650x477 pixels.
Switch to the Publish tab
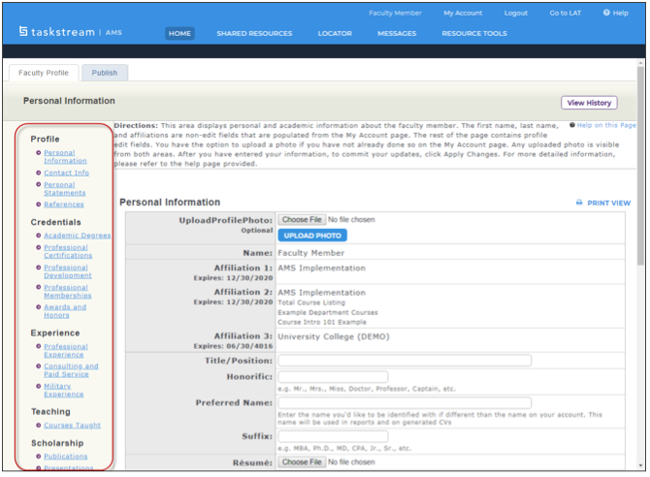point(105,73)
